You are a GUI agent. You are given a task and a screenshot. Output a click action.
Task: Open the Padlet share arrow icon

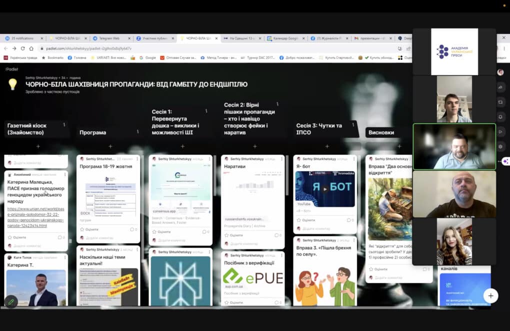pyautogui.click(x=500, y=87)
